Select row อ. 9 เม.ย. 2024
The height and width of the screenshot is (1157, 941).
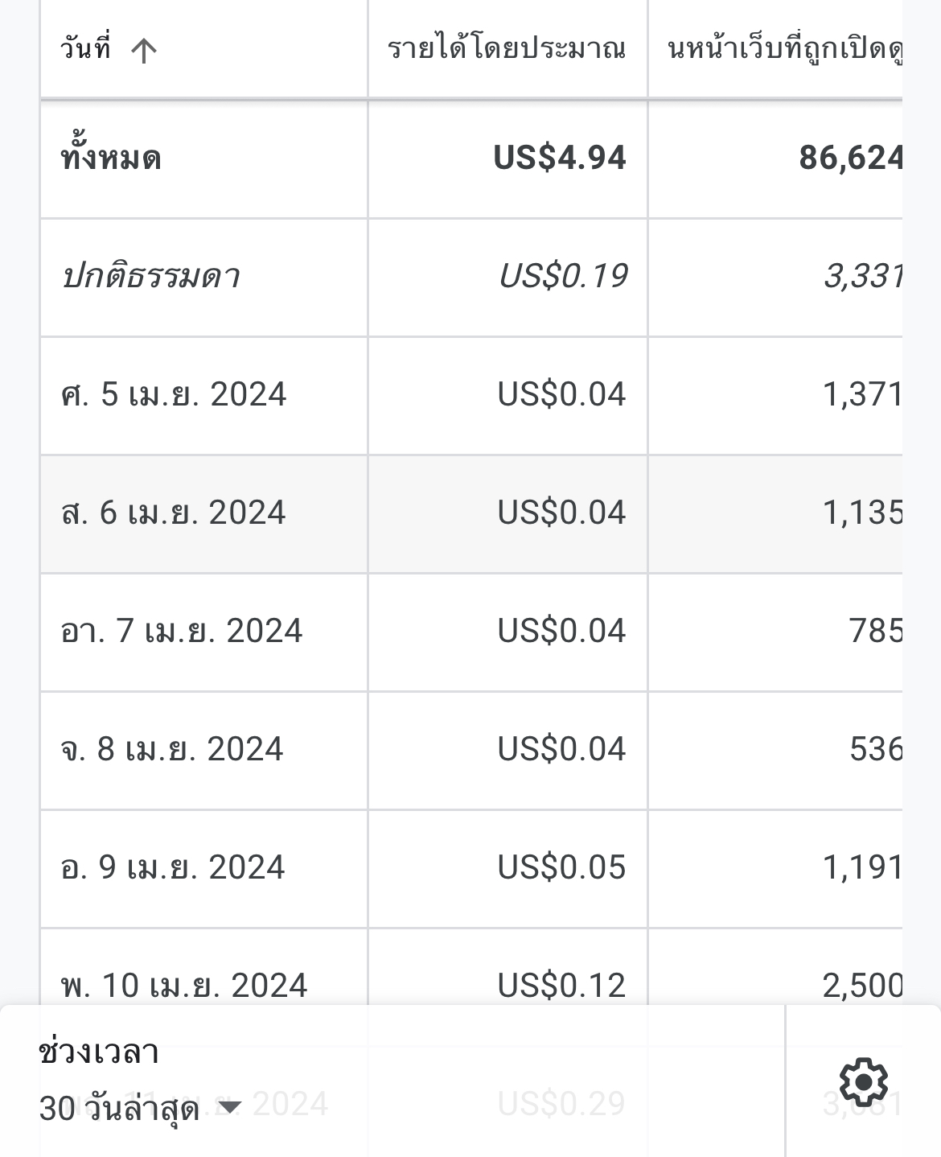(x=471, y=869)
